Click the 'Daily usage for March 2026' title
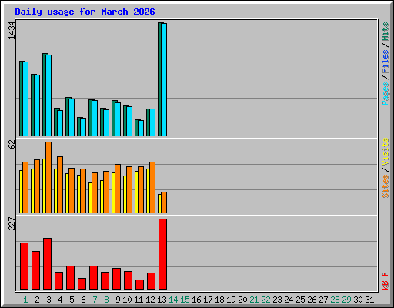 [x=85, y=12]
